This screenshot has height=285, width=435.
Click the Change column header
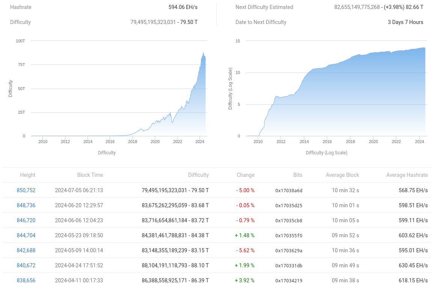click(x=246, y=175)
